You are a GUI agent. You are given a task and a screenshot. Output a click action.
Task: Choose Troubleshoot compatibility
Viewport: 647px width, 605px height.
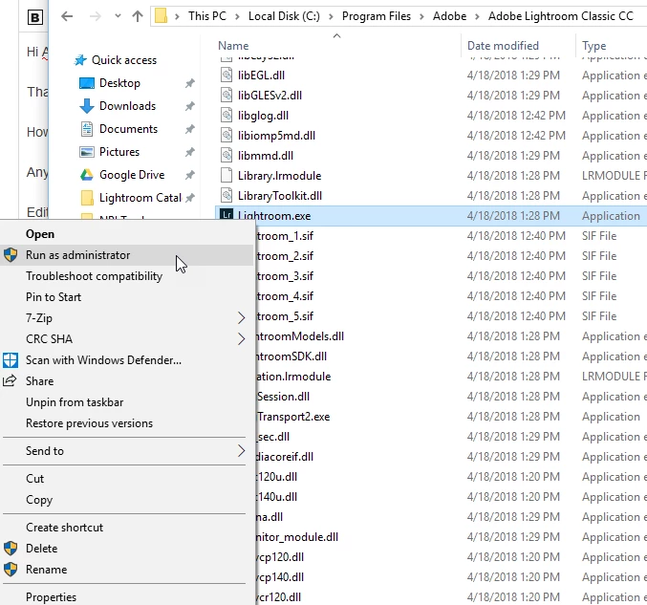point(94,276)
